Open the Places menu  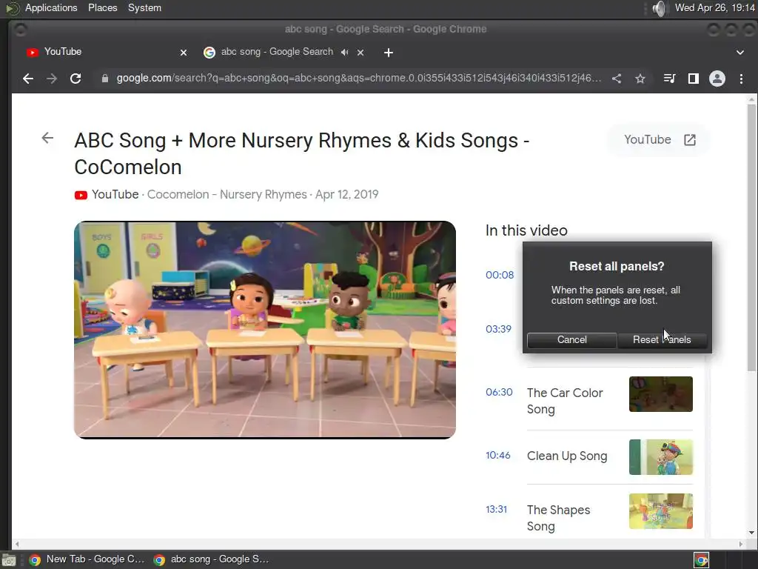(x=102, y=7)
